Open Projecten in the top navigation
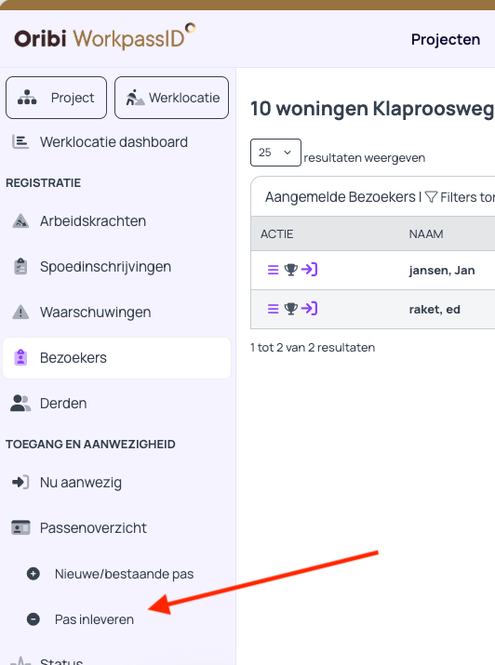 pyautogui.click(x=446, y=39)
